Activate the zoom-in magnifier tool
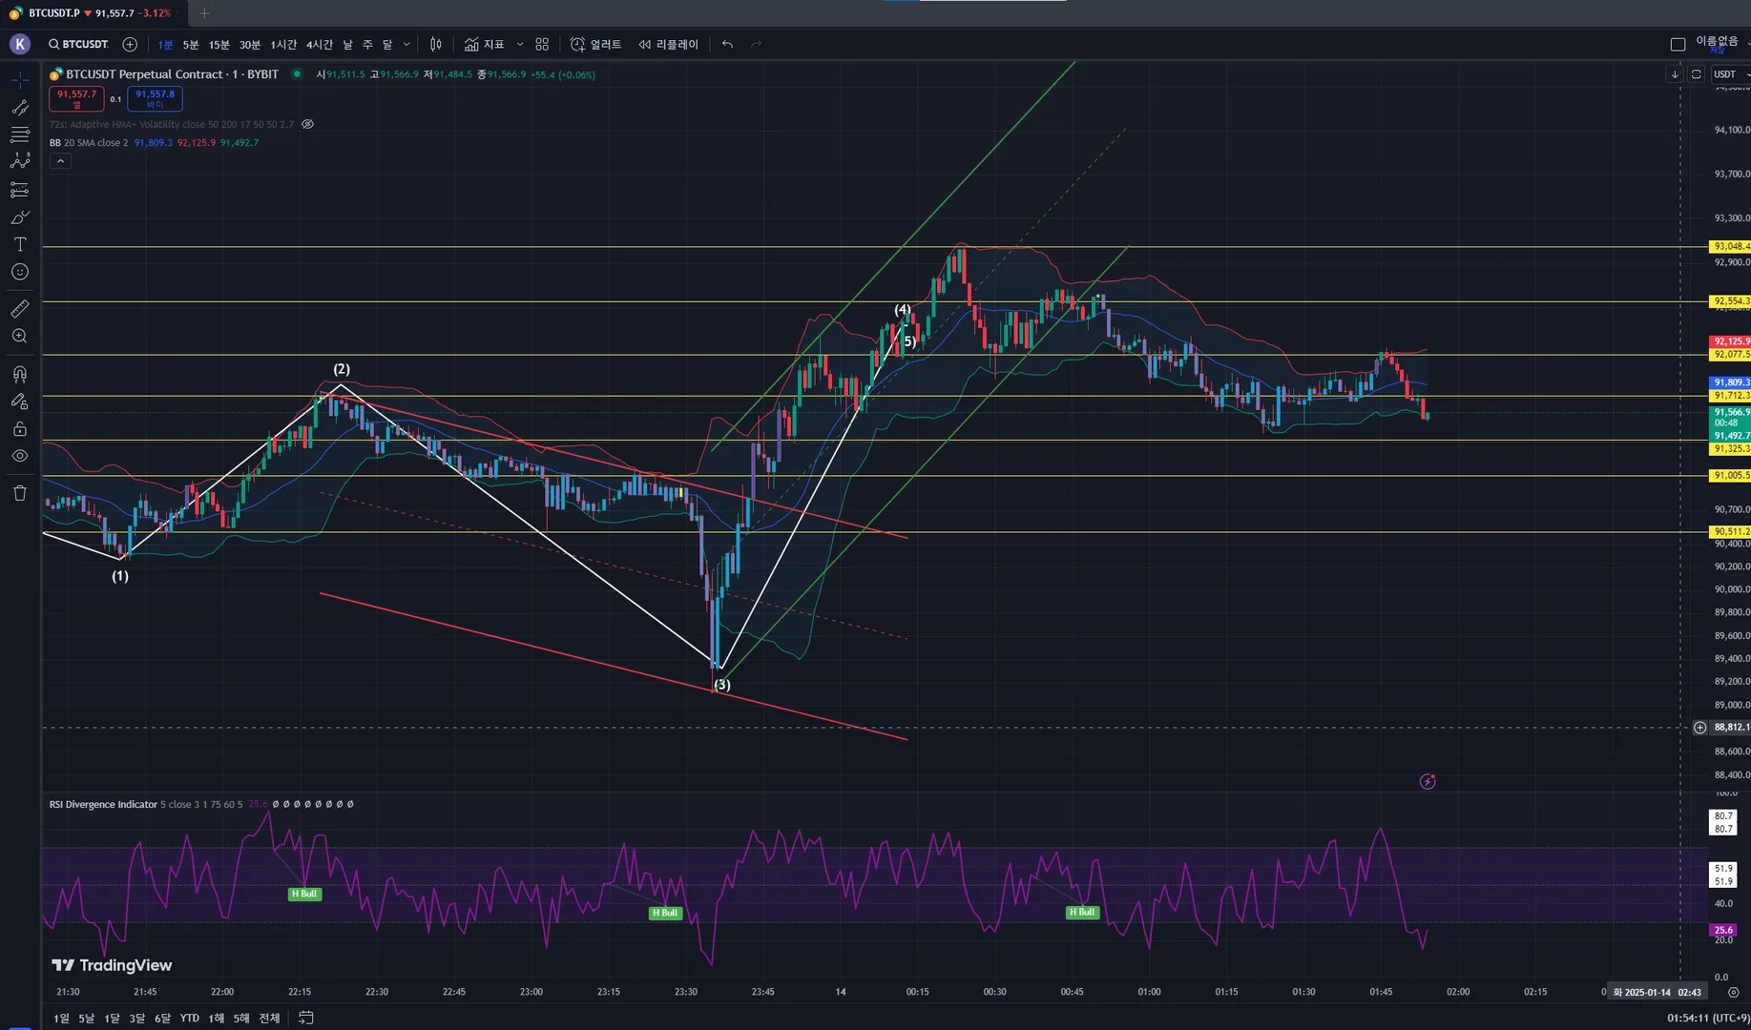Screen dimensions: 1751x1030 point(19,337)
